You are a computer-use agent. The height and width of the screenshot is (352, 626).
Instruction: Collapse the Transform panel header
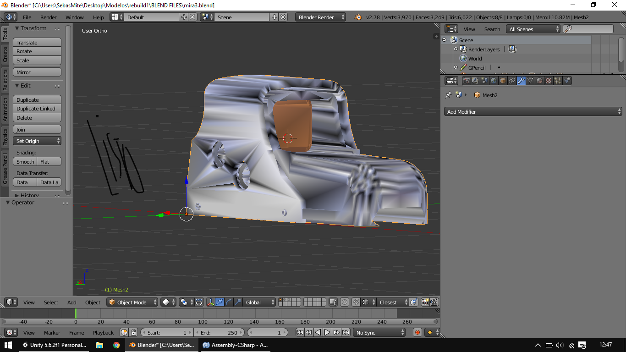pyautogui.click(x=33, y=28)
